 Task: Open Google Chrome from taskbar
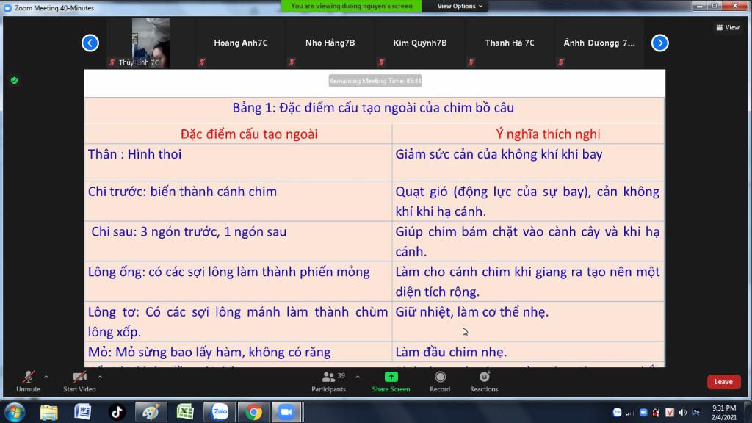coord(253,412)
